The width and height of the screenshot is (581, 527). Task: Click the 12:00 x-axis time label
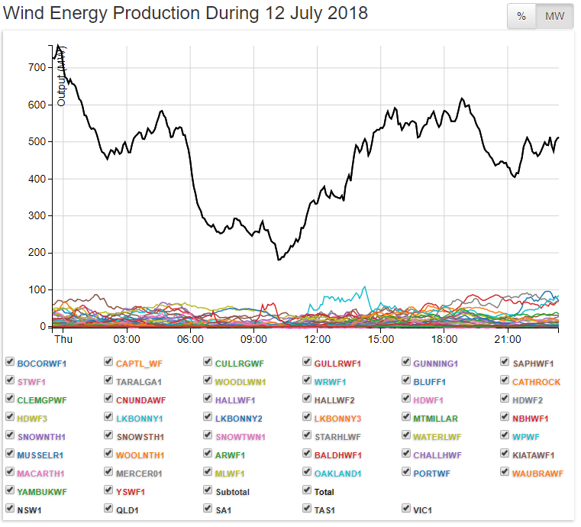(317, 338)
